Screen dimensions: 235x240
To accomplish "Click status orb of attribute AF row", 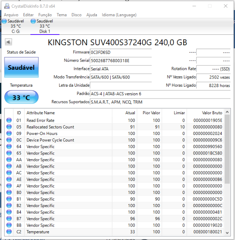I will [9, 186].
